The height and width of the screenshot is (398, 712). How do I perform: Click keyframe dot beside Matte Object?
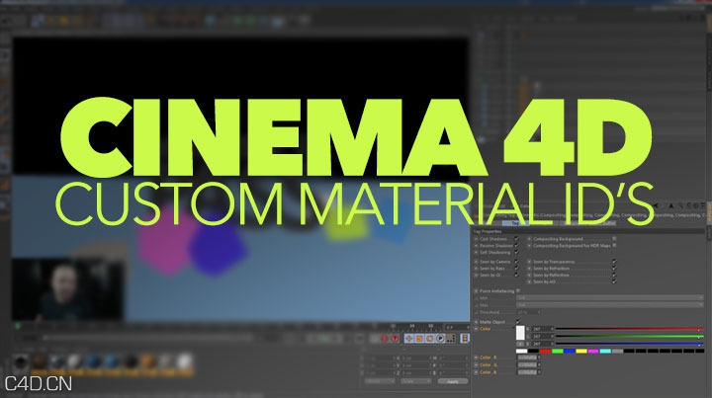(476, 322)
